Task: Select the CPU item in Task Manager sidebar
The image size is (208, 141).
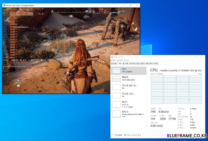Action: pyautogui.click(x=129, y=71)
